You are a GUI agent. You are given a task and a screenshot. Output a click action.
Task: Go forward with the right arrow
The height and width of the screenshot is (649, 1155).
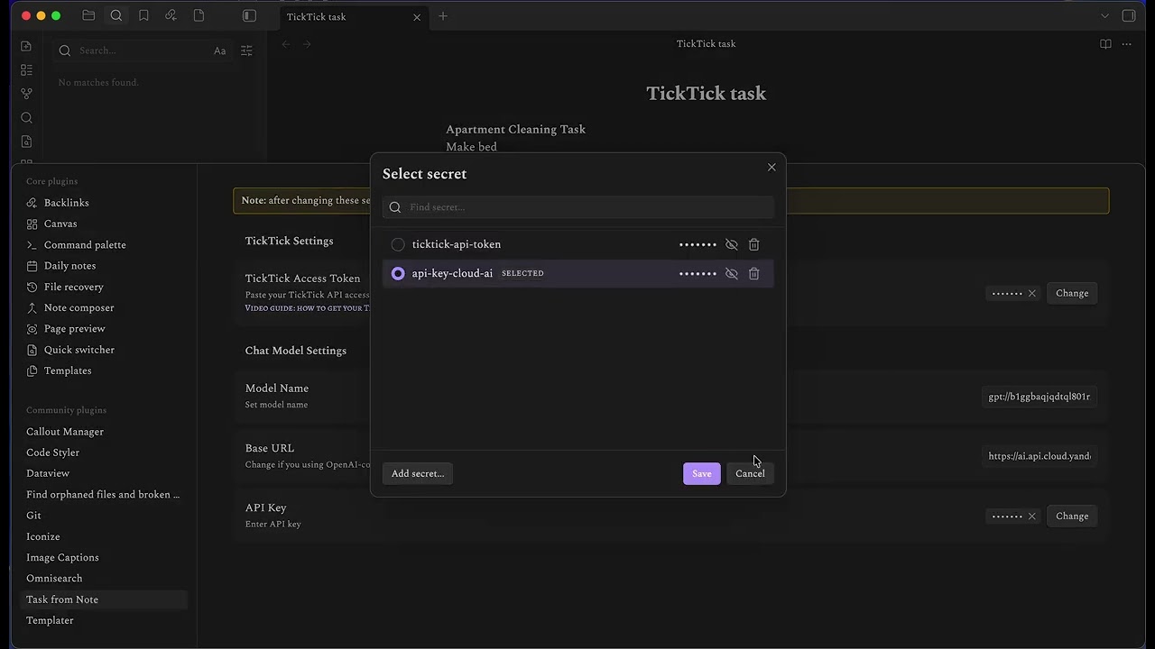point(307,43)
